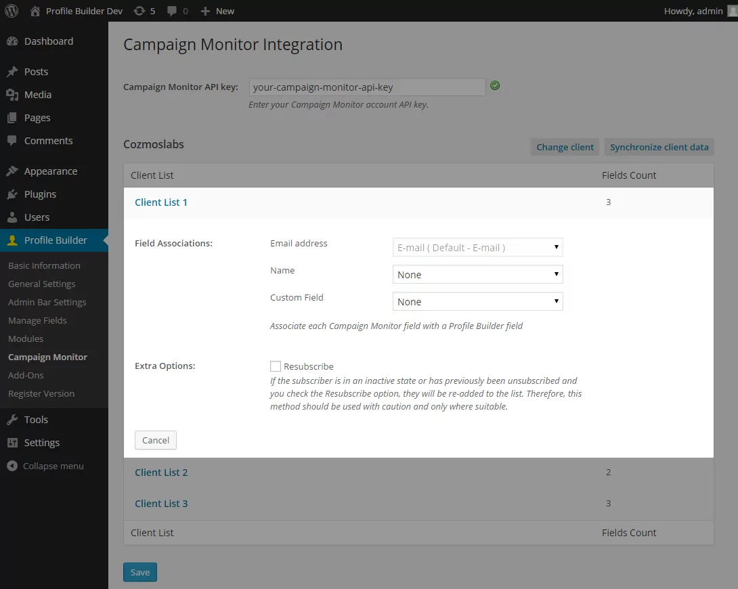Open Register Version submenu
This screenshot has width=738, height=589.
pos(41,394)
